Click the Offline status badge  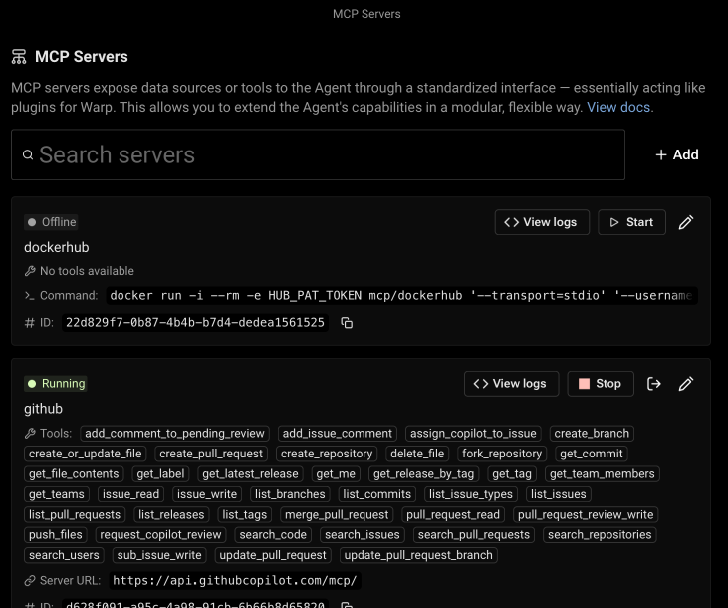pyautogui.click(x=51, y=222)
